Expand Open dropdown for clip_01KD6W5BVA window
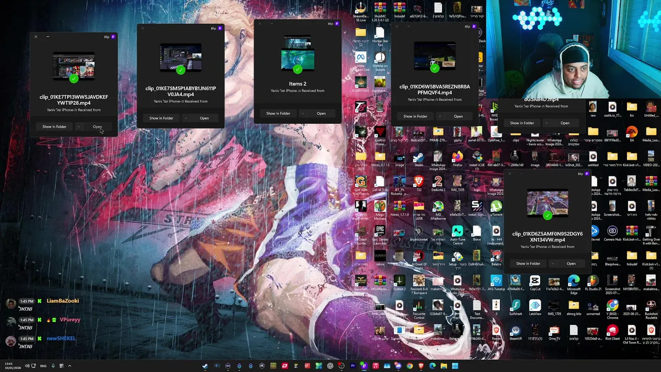Image resolution: width=661 pixels, height=372 pixels. [440, 116]
